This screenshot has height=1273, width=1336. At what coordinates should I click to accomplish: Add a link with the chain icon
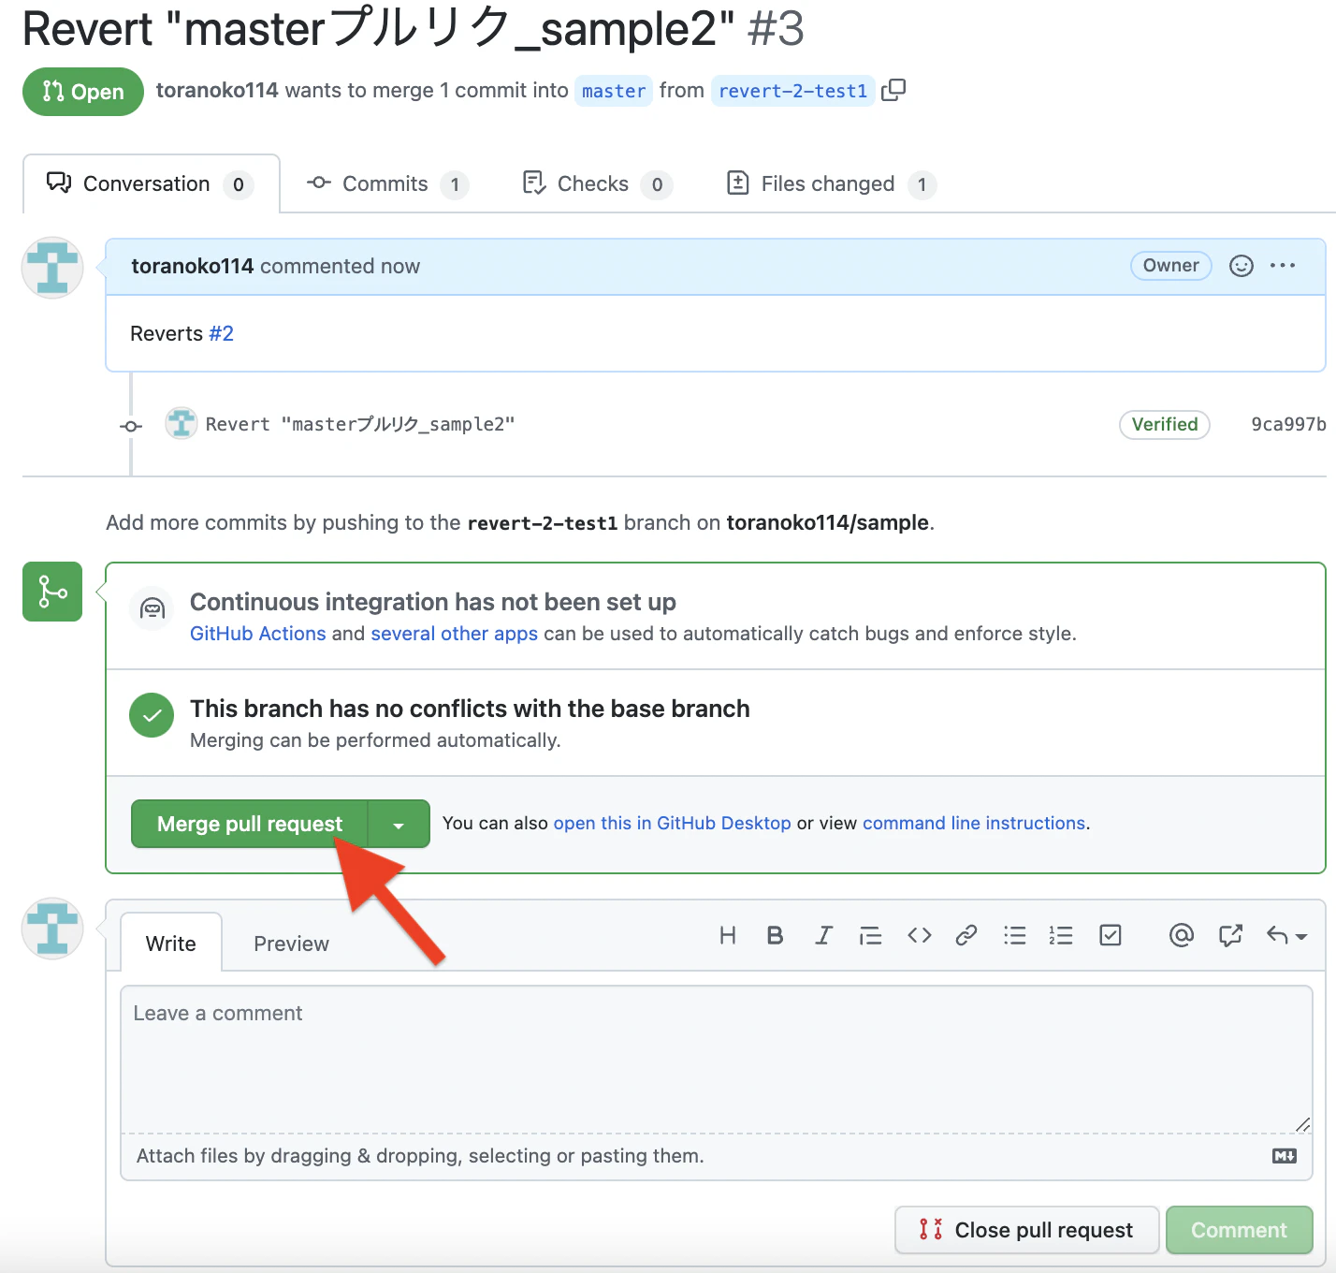pyautogui.click(x=966, y=935)
